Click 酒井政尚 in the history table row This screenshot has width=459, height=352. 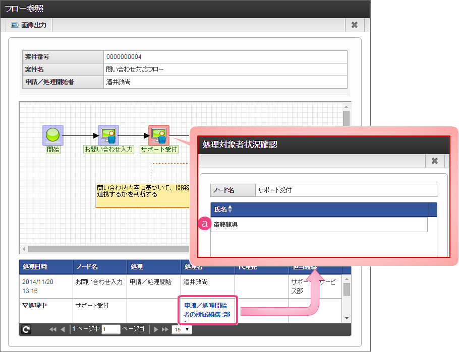[x=196, y=282]
